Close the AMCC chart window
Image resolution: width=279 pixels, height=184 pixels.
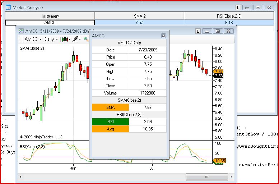click(x=228, y=31)
